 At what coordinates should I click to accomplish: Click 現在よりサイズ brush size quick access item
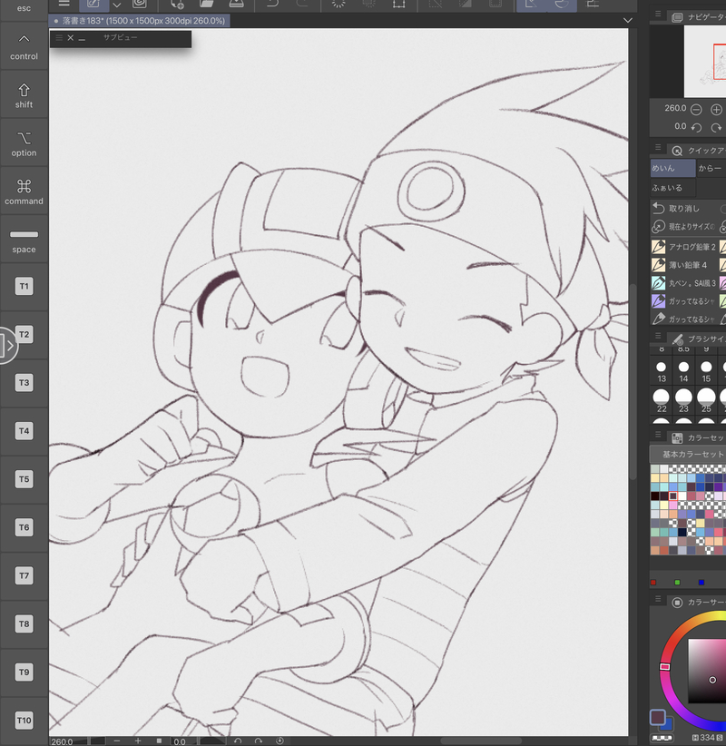coord(683,227)
